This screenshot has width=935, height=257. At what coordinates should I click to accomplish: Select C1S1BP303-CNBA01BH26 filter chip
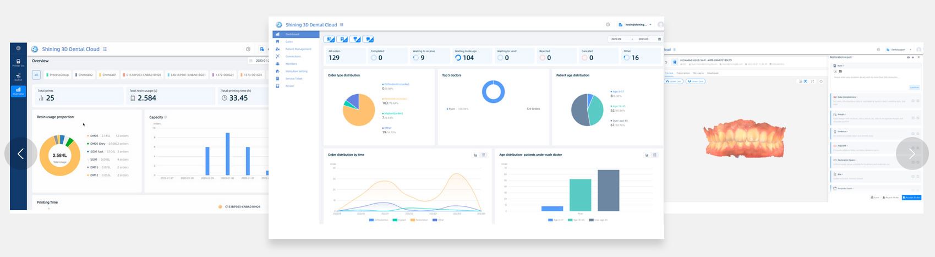[x=142, y=75]
